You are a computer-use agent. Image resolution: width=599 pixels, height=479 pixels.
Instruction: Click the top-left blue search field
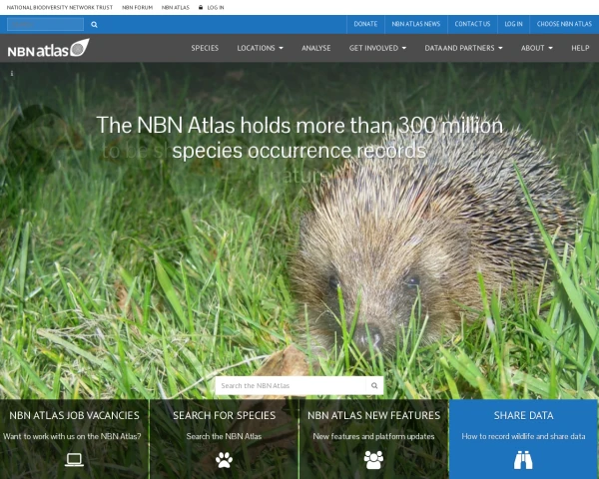[46, 24]
